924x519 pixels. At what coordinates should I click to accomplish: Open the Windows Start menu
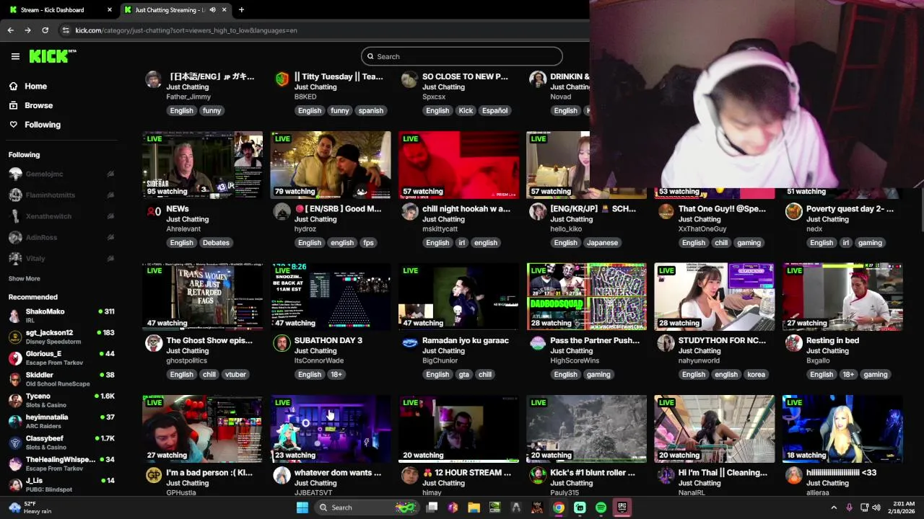(x=302, y=507)
